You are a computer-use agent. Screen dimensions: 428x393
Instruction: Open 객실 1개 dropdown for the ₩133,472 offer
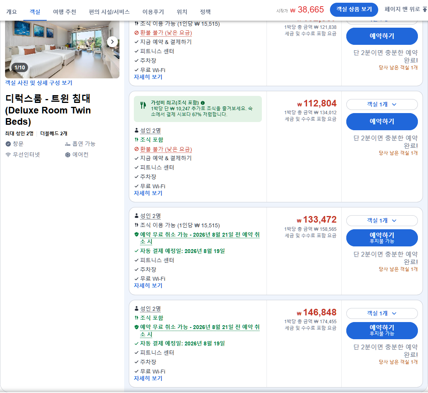[382, 220]
